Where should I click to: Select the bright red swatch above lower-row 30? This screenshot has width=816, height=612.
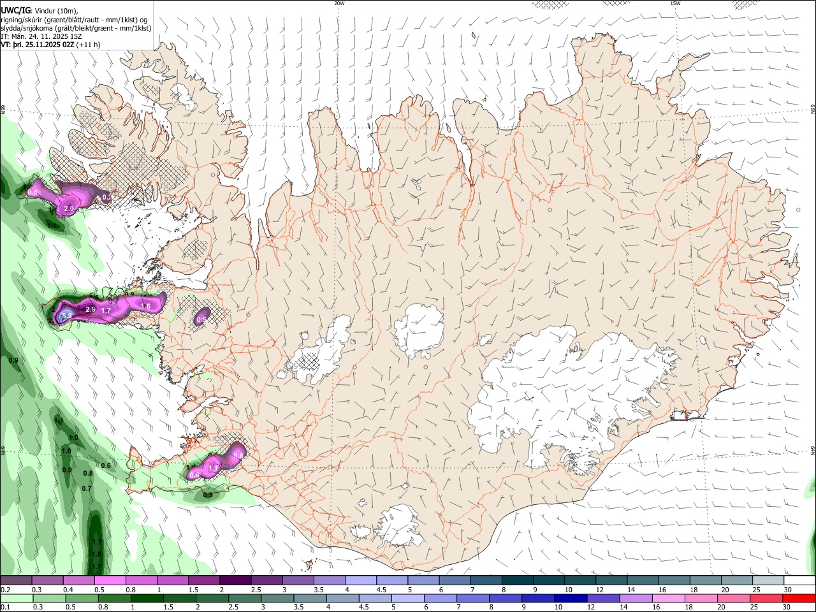pyautogui.click(x=799, y=598)
